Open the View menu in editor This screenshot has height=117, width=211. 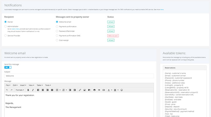pos(31,85)
